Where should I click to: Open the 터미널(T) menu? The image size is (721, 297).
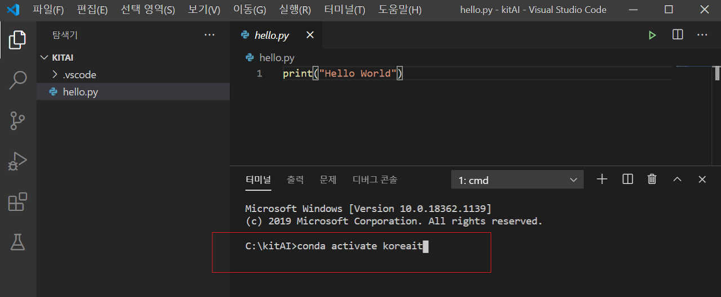coord(345,10)
